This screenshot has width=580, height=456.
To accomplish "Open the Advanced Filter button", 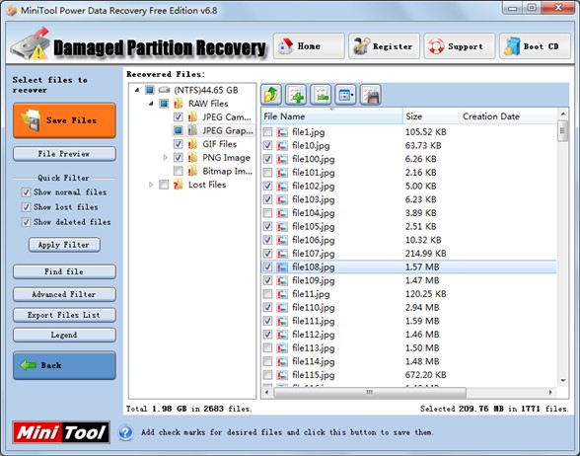I will [64, 294].
